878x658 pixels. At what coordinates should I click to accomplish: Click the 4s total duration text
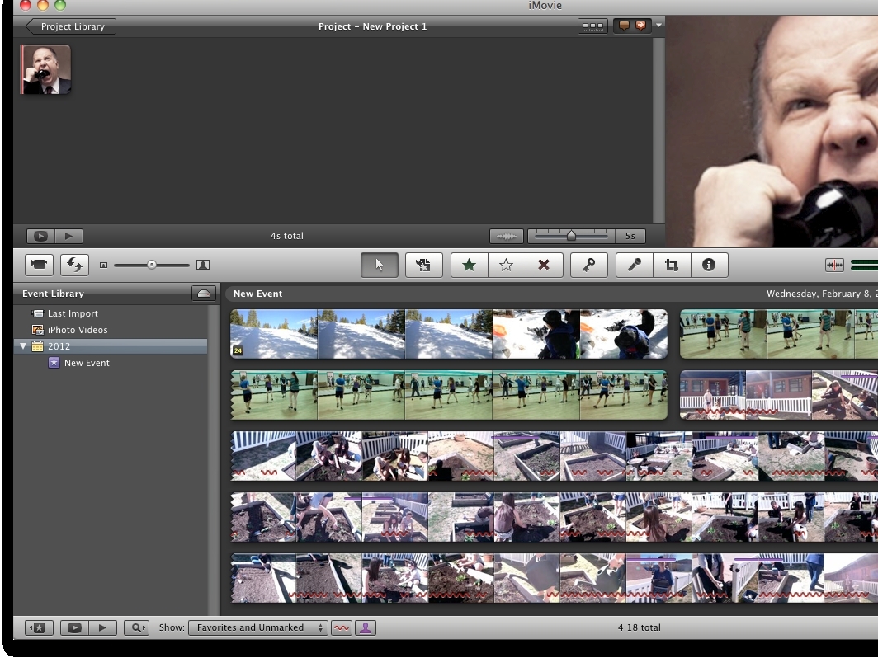point(286,236)
